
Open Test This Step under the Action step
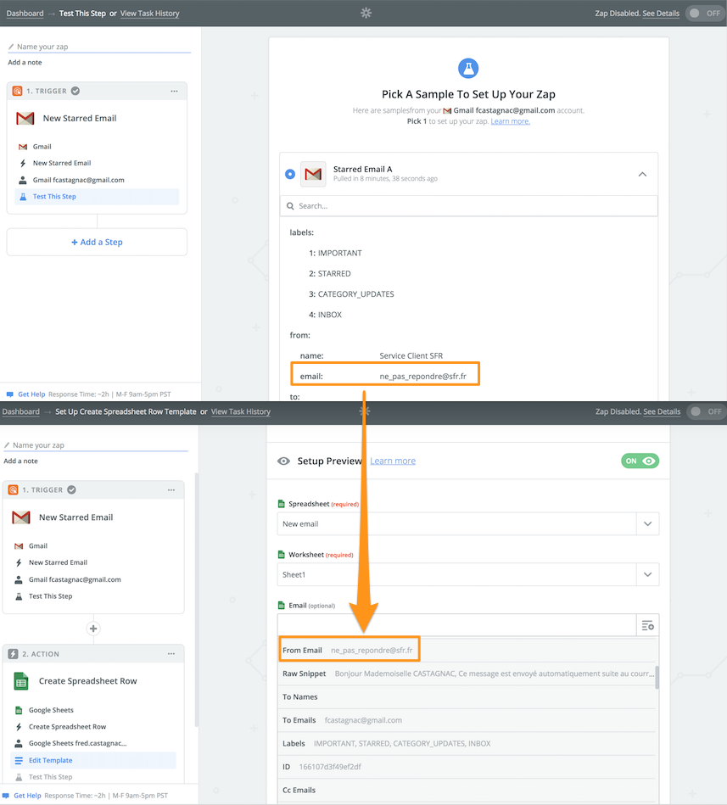[93, 777]
